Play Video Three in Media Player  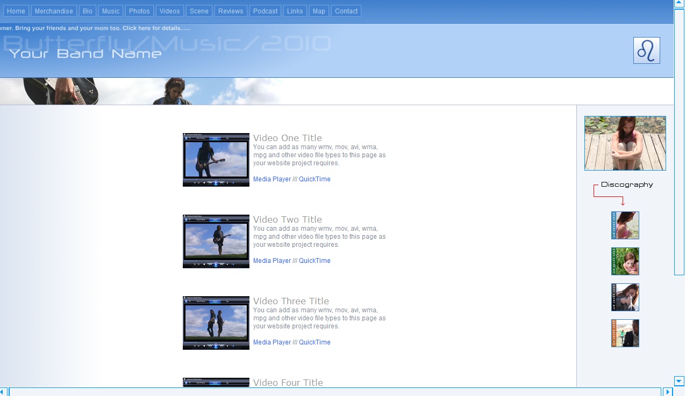[272, 342]
